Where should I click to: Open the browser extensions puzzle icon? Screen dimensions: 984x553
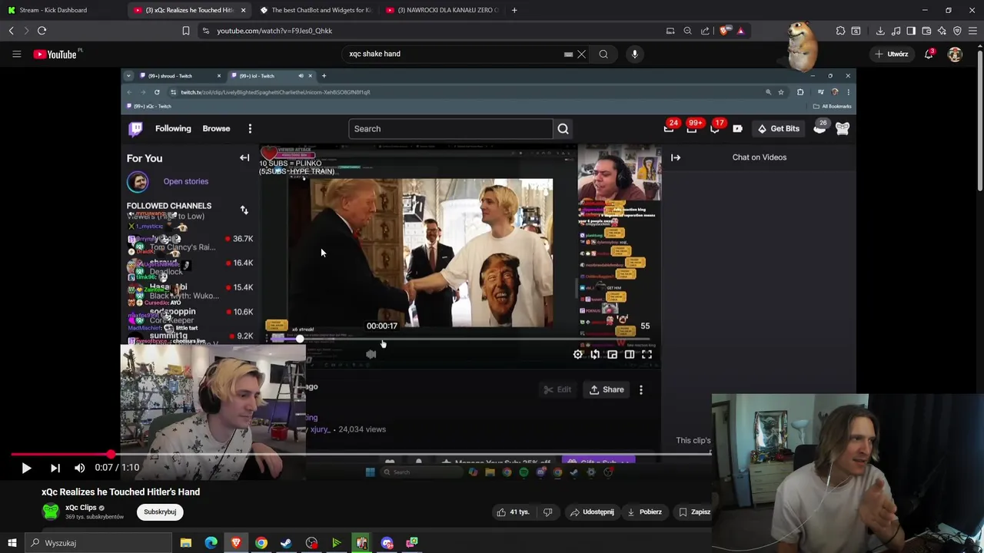(840, 31)
